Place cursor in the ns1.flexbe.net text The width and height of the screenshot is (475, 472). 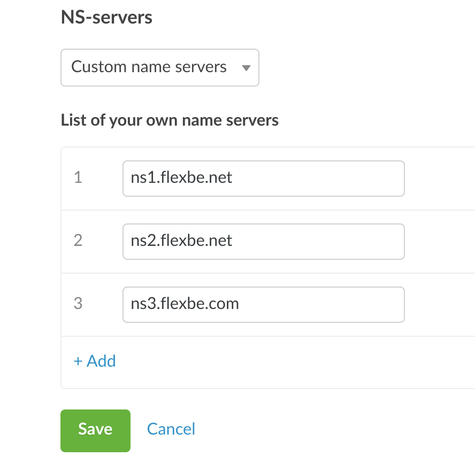pos(181,177)
